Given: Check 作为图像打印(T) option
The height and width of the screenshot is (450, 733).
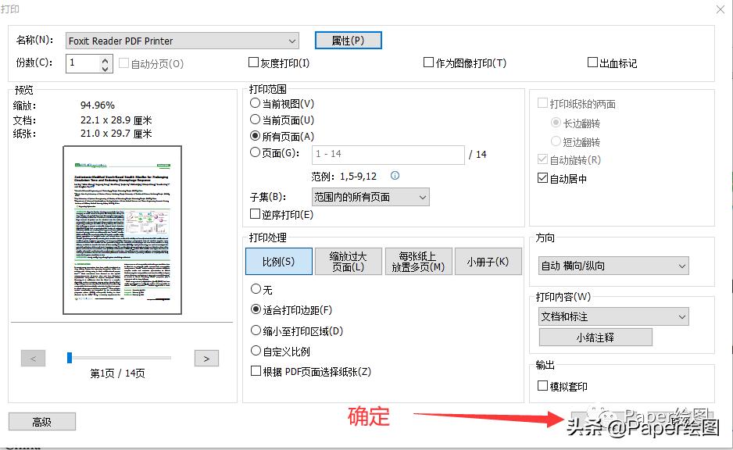Looking at the screenshot, I should point(428,62).
